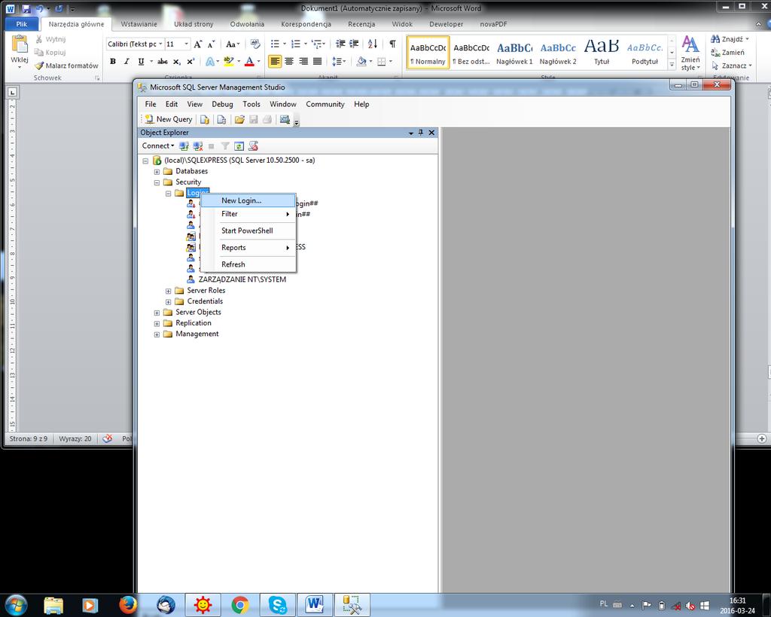Open the SSMS Tools menu

click(251, 104)
